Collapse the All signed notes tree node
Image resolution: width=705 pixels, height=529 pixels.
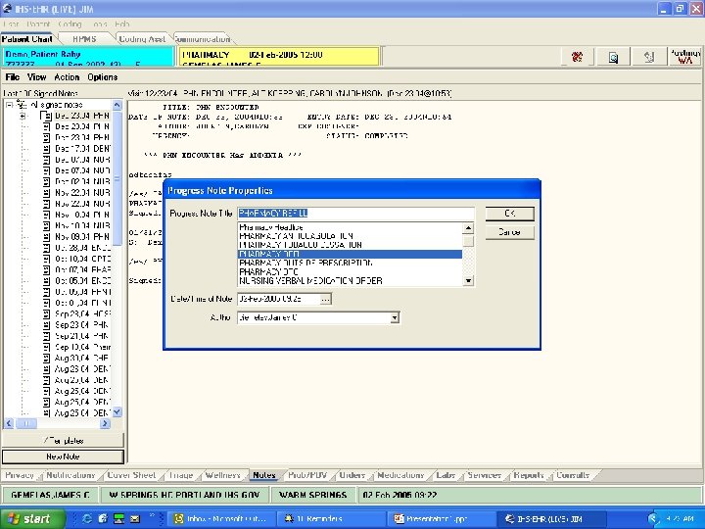coord(9,105)
